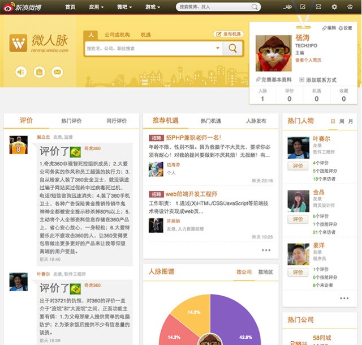Click the magnifier in top search box
Viewport: 362px width, 345px height.
[x=255, y=7]
